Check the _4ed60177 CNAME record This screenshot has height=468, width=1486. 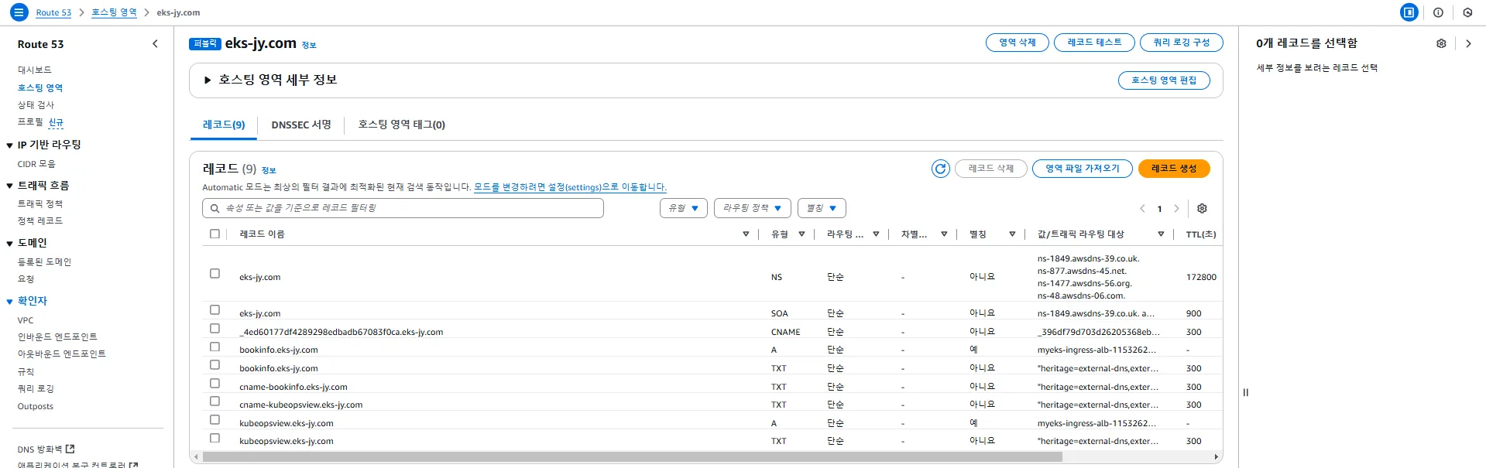tap(214, 329)
